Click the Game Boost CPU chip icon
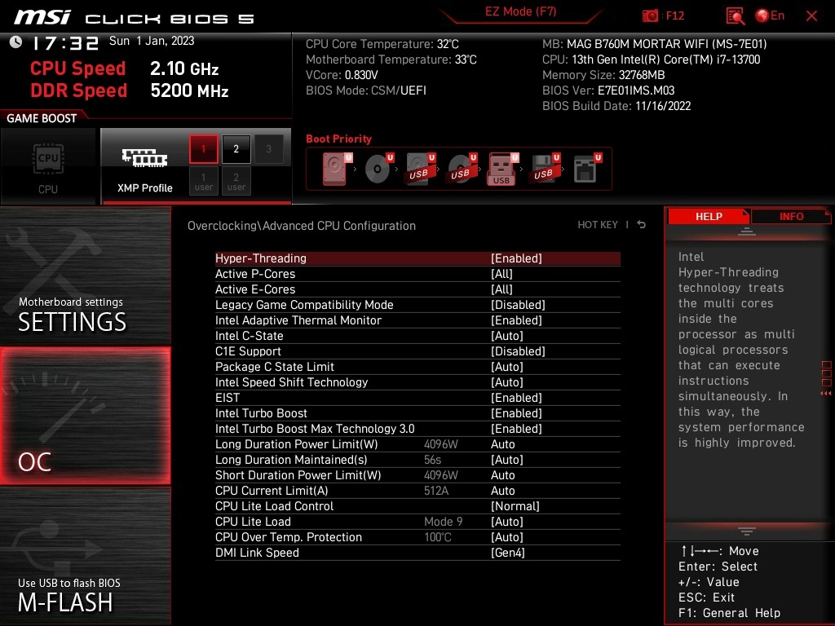The width and height of the screenshot is (835, 626). click(x=48, y=159)
